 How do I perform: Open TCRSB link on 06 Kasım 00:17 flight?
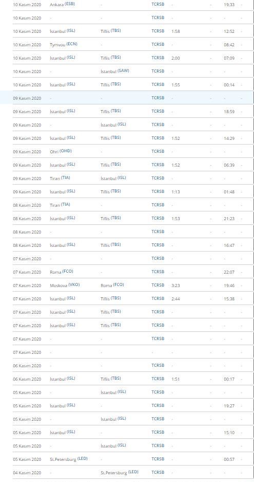tap(158, 379)
